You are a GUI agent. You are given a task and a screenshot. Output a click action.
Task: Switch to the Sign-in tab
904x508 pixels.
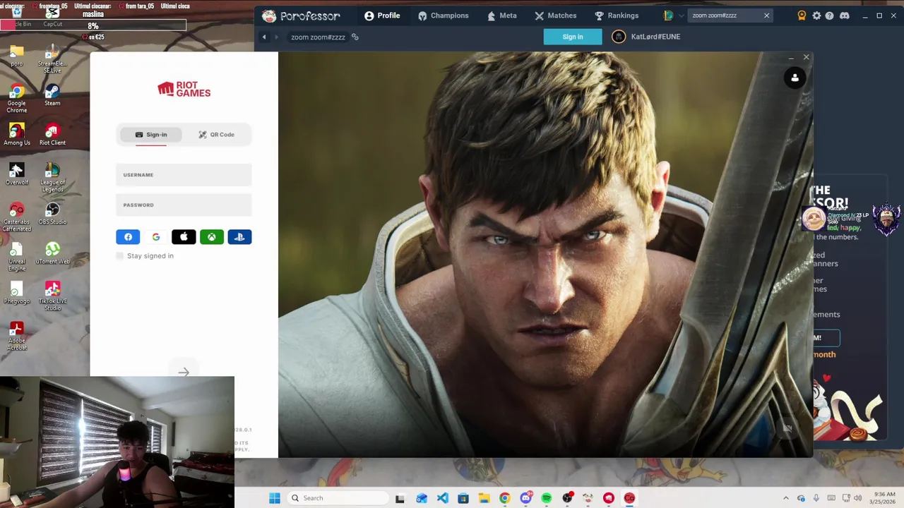pyautogui.click(x=150, y=135)
